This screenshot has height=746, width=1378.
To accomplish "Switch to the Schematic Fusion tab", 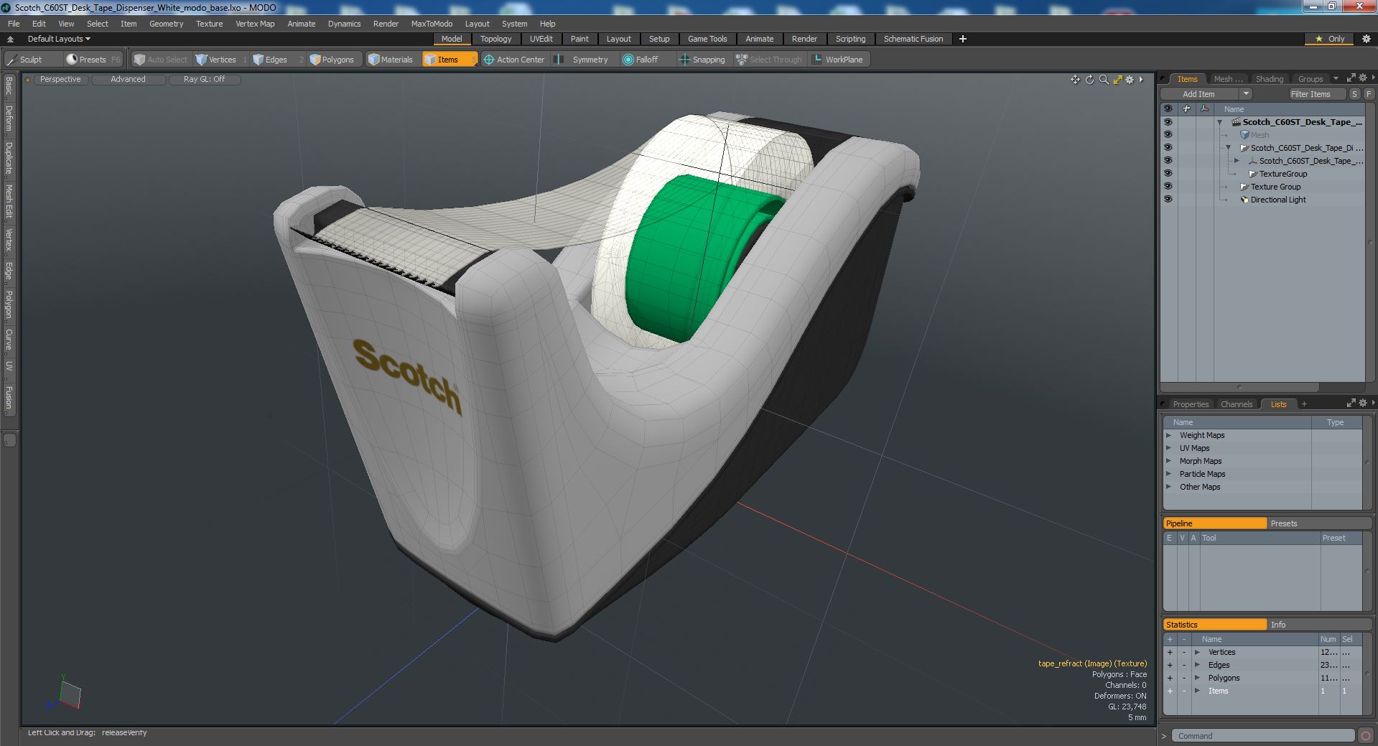I will (913, 39).
